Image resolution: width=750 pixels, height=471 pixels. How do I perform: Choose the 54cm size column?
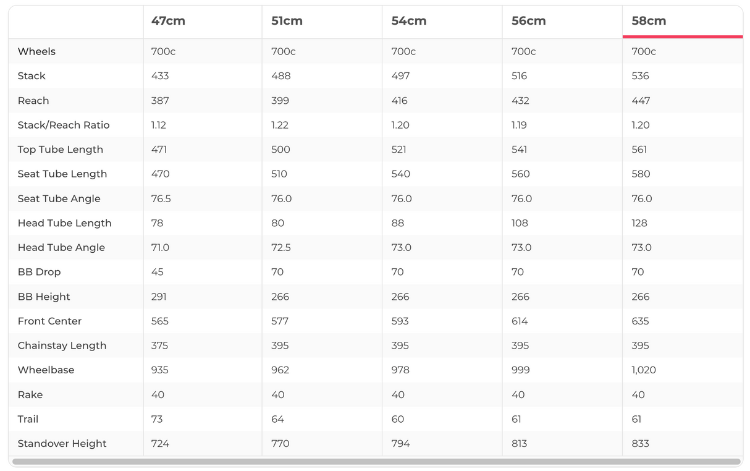tap(408, 21)
